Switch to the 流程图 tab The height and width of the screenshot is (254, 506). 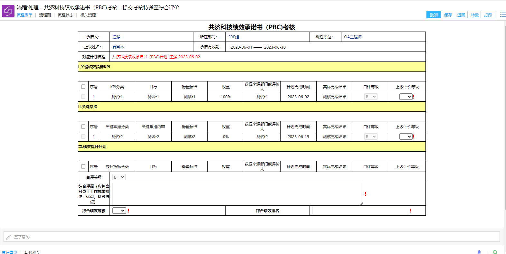(45, 15)
